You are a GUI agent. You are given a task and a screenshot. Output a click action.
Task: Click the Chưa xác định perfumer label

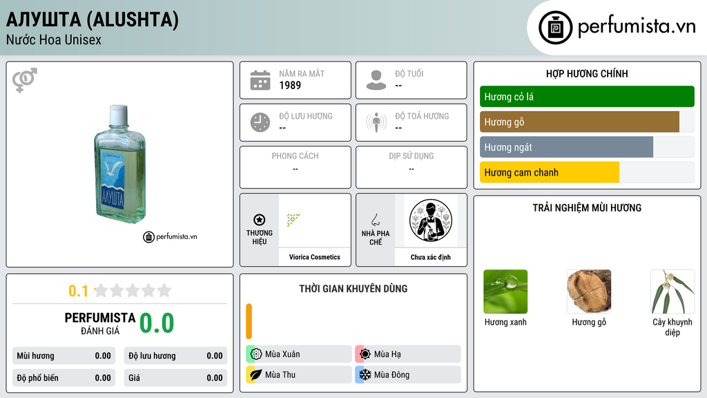point(431,257)
